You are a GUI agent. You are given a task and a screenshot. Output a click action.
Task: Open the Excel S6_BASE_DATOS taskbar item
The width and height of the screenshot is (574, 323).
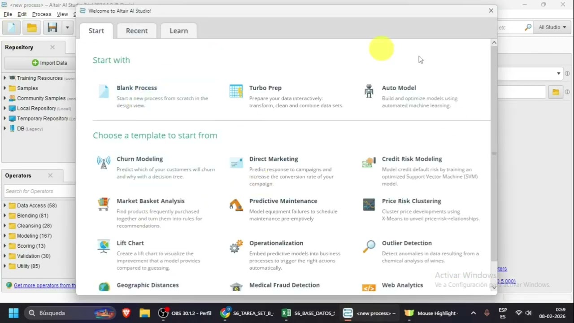pyautogui.click(x=309, y=313)
